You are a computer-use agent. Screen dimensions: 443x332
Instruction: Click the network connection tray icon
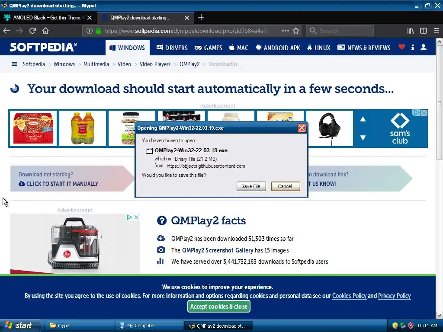[x=403, y=326]
